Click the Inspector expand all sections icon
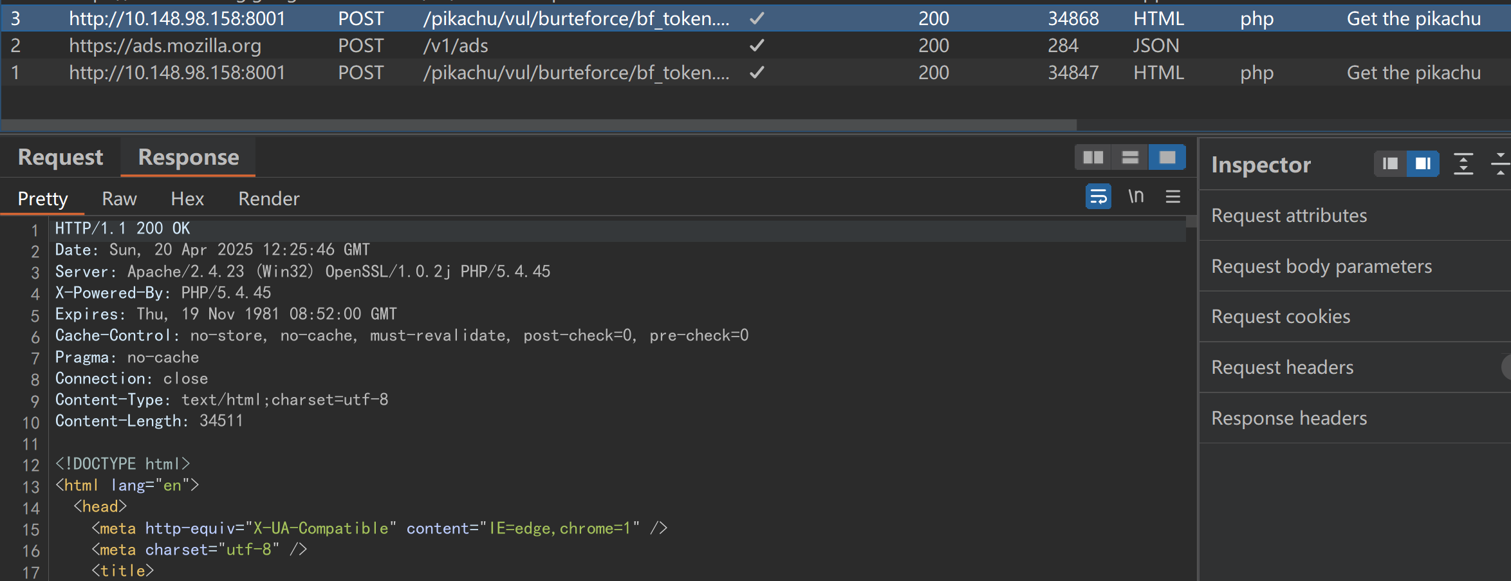 [x=1463, y=164]
